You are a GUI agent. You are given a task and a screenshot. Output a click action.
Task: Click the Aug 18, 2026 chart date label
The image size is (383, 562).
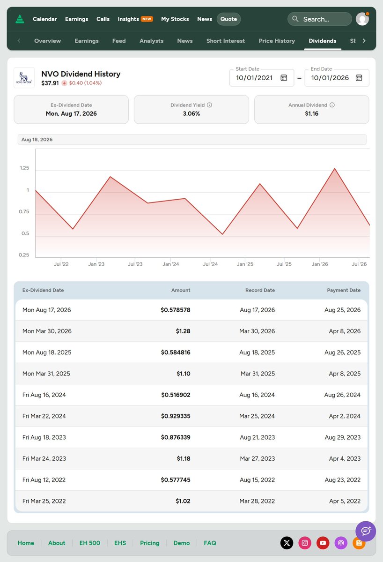tap(37, 139)
